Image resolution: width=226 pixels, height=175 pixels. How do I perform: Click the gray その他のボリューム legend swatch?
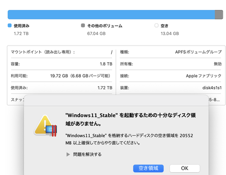point(83,25)
